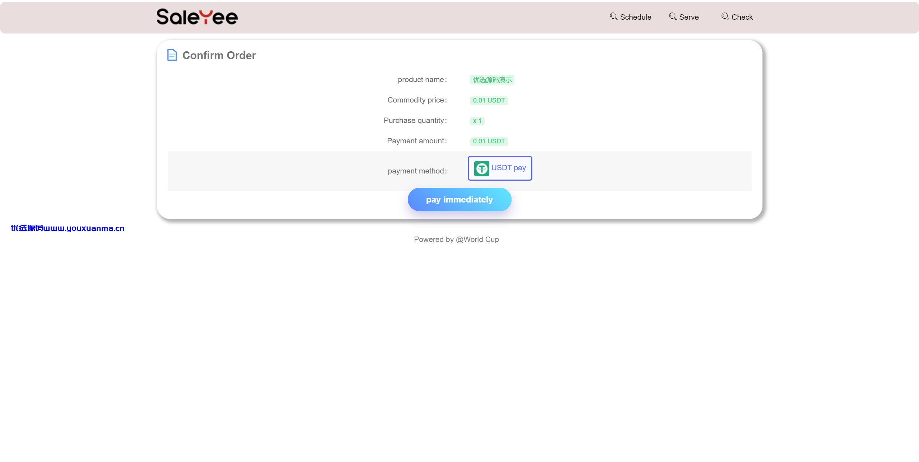This screenshot has width=919, height=462.
Task: Click the pay immediately button
Action: click(x=459, y=200)
